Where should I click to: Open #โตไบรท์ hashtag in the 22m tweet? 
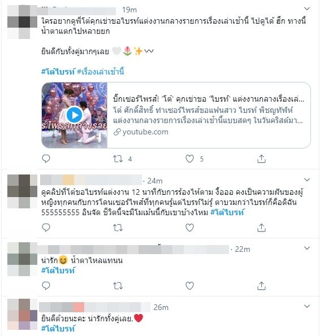pyautogui.click(x=58, y=270)
